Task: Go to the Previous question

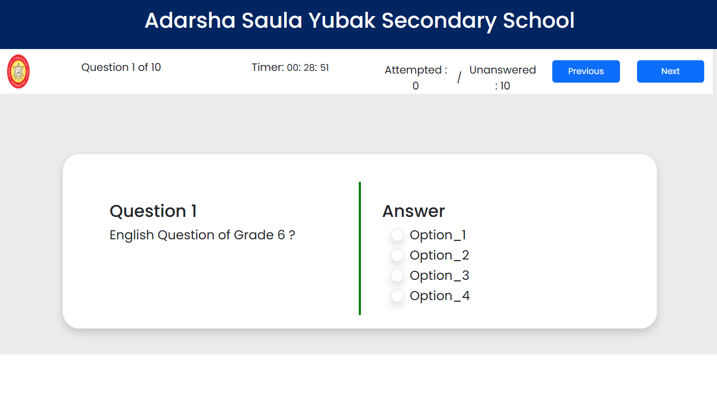Action: pos(586,71)
